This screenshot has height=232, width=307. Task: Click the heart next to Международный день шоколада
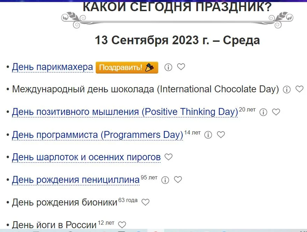coord(299,90)
